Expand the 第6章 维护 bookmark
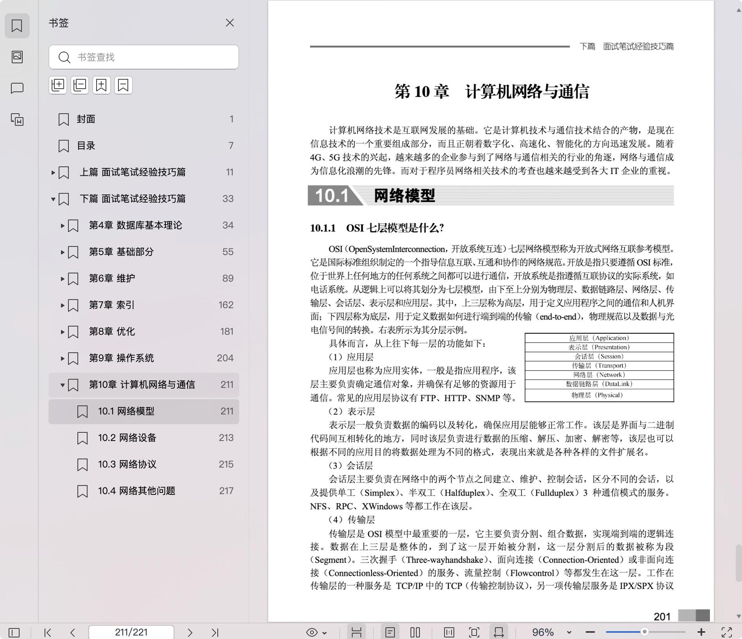 (63, 278)
